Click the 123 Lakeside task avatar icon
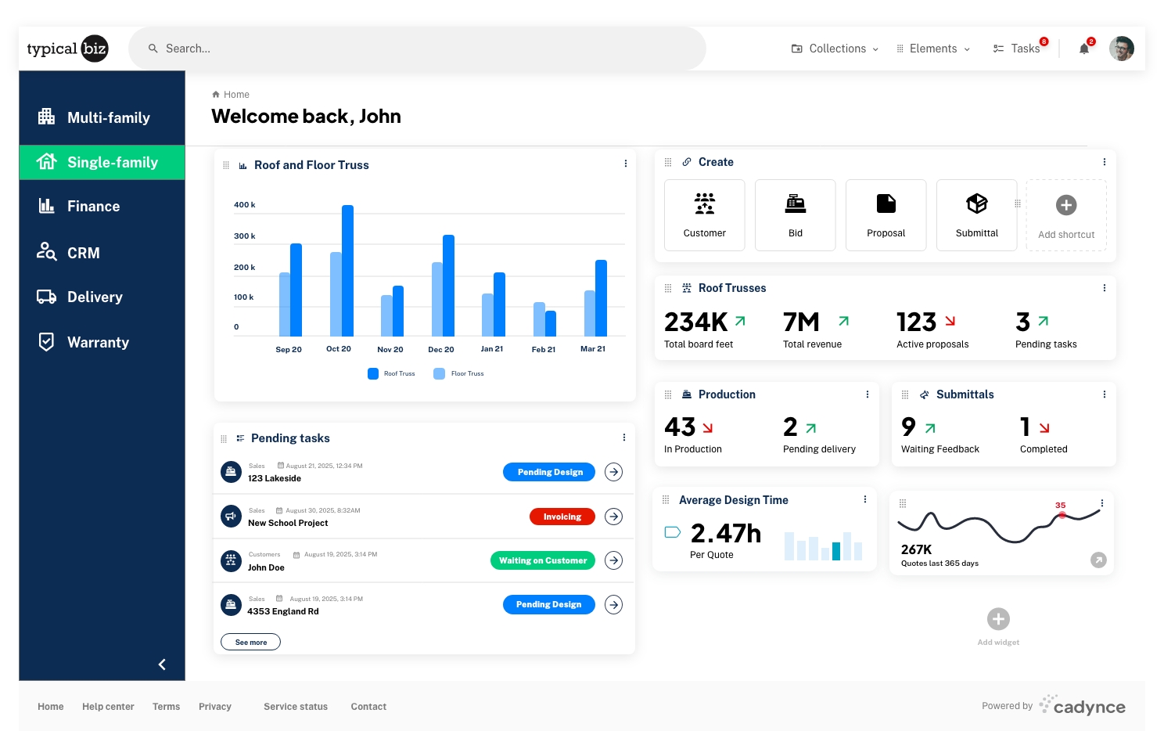This screenshot has height=731, width=1164. (x=231, y=472)
